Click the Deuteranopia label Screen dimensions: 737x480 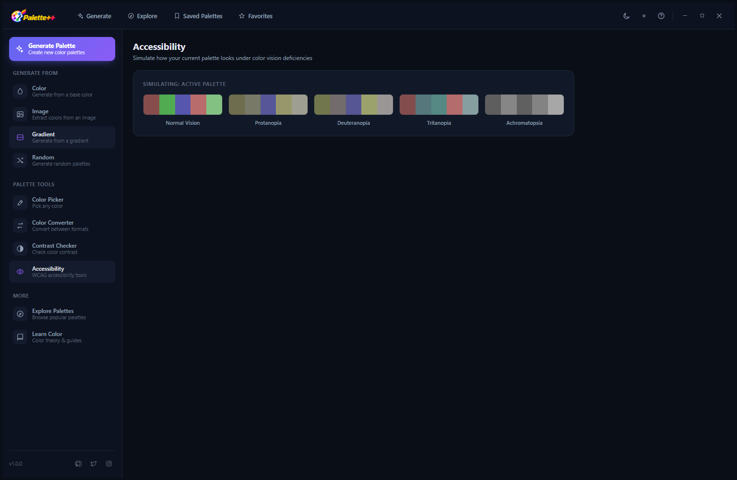point(354,123)
